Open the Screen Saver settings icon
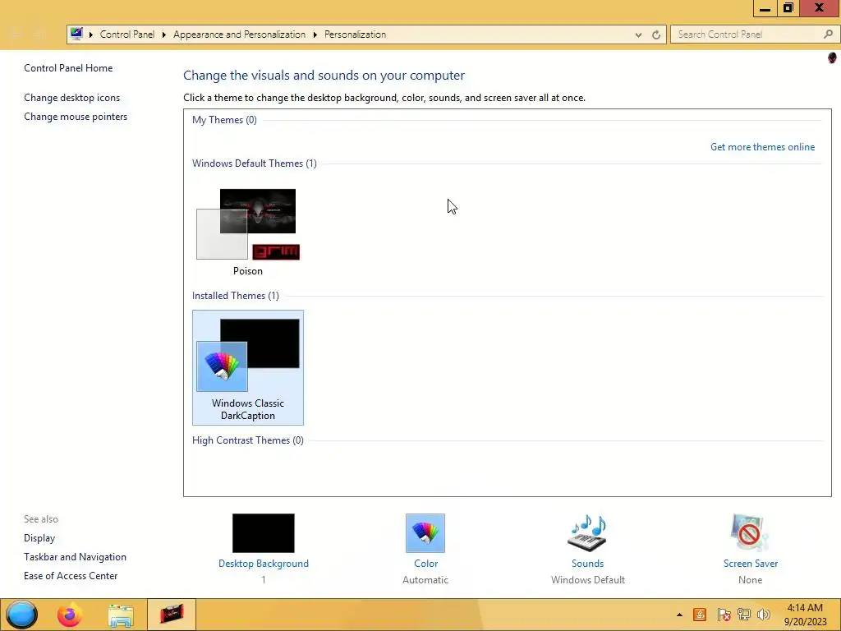This screenshot has height=631, width=841. pyautogui.click(x=750, y=532)
